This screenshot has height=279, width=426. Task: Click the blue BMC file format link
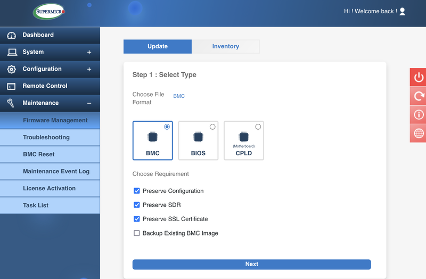pyautogui.click(x=179, y=96)
